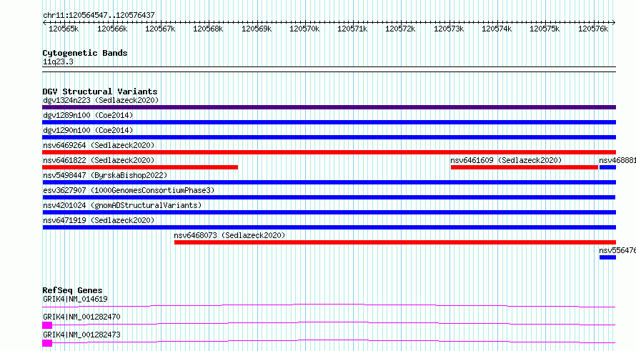Viewport: 636px width, 351px height.
Task: Click the blue nsv4201024 variant bar
Action: click(x=329, y=212)
